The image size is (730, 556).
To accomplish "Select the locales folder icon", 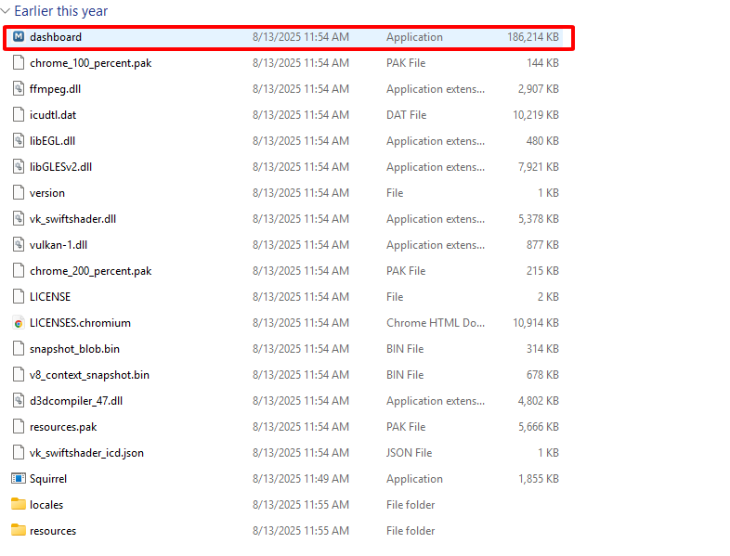I will coord(19,505).
